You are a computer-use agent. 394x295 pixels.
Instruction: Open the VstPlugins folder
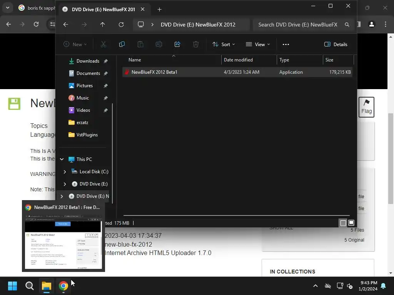tap(87, 135)
